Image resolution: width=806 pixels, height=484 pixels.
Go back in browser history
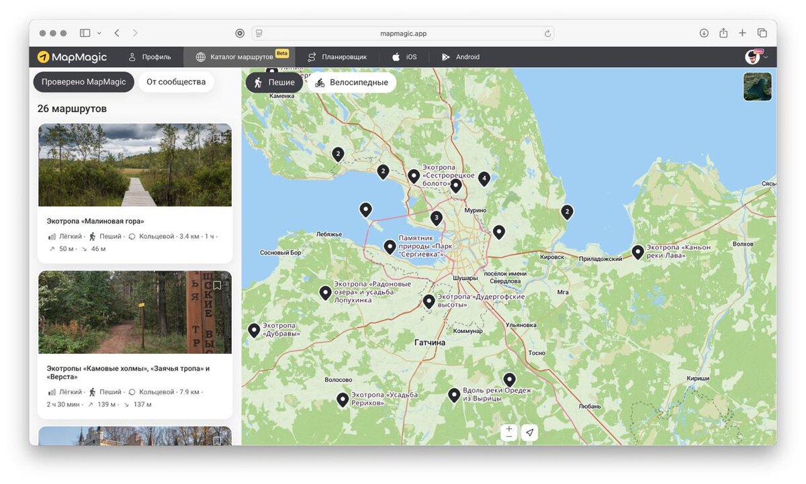point(117,33)
